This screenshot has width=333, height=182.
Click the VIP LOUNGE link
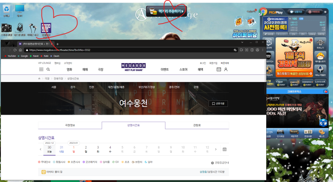coord(45,63)
